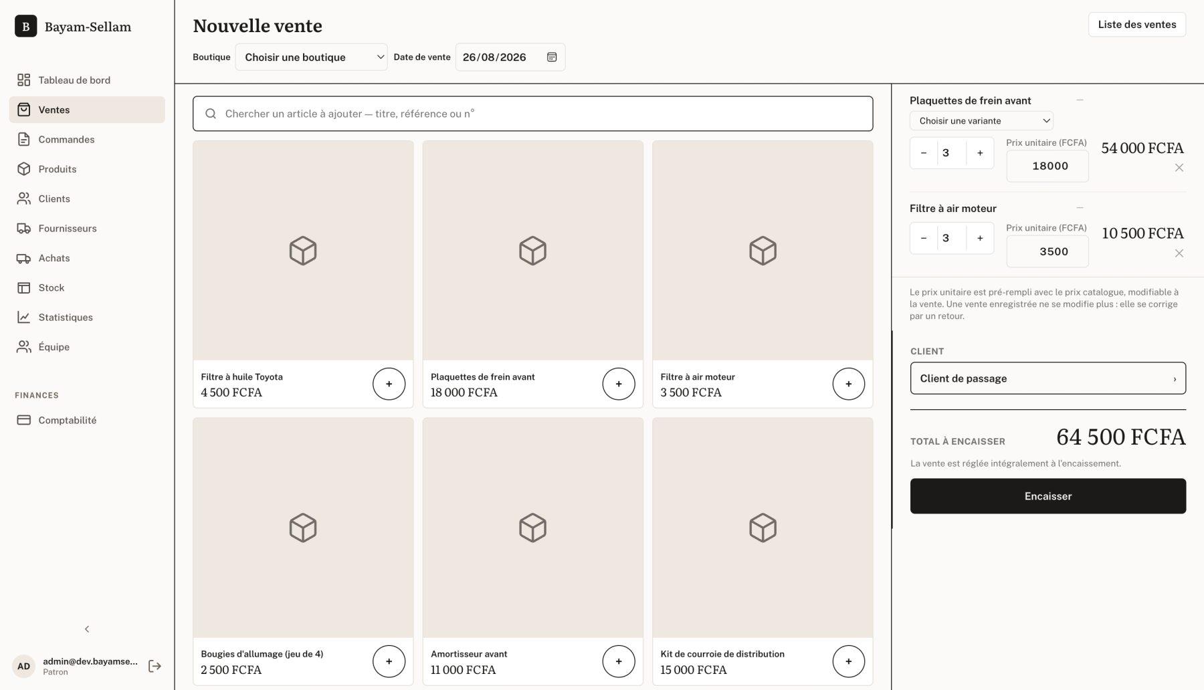The width and height of the screenshot is (1204, 690).
Task: Decrease quantity of Plaquettes de frein avant
Action: (x=924, y=153)
